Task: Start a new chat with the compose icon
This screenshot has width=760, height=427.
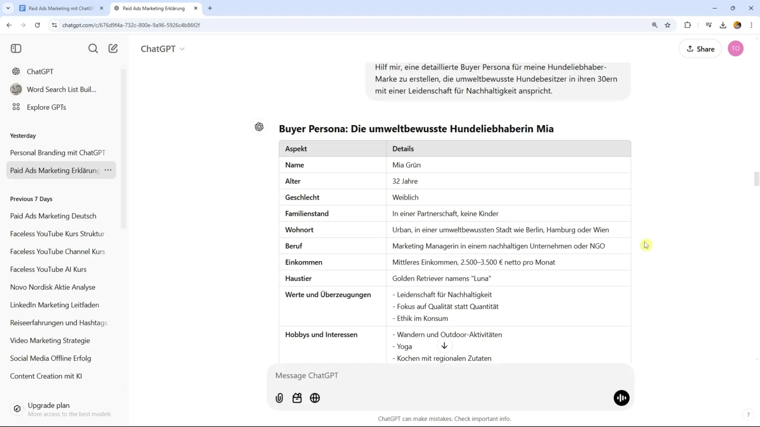Action: (x=113, y=49)
